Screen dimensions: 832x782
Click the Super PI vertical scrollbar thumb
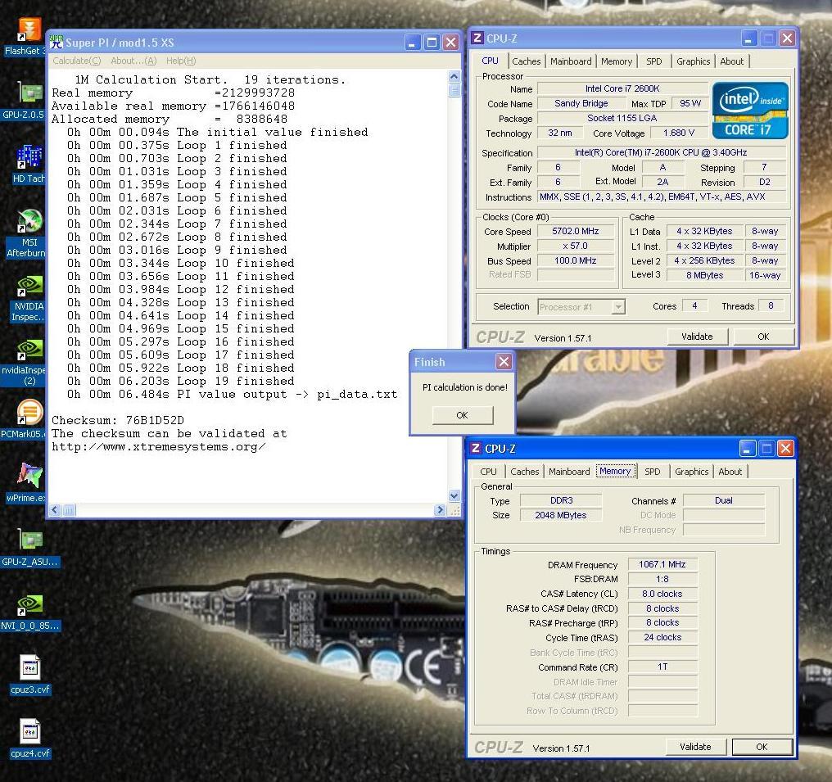tap(454, 90)
